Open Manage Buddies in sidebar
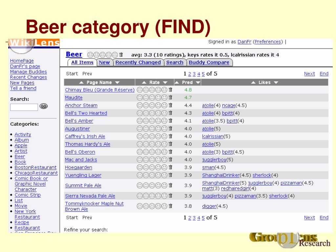This screenshot has width=336, height=252. pyautogui.click(x=29, y=72)
